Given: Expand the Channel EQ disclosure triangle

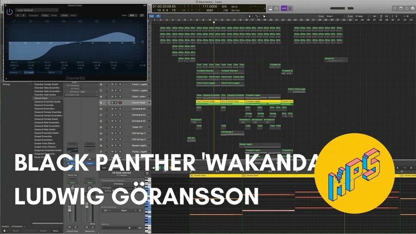Looking at the screenshot, I should [6, 79].
